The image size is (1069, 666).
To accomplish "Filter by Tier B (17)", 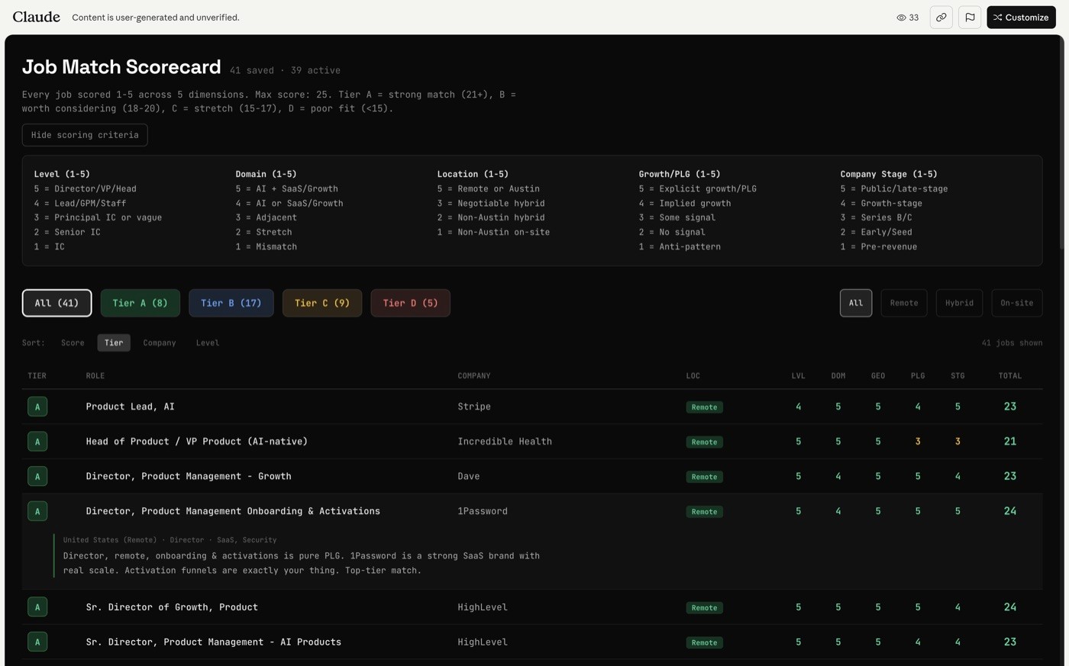I will point(231,303).
